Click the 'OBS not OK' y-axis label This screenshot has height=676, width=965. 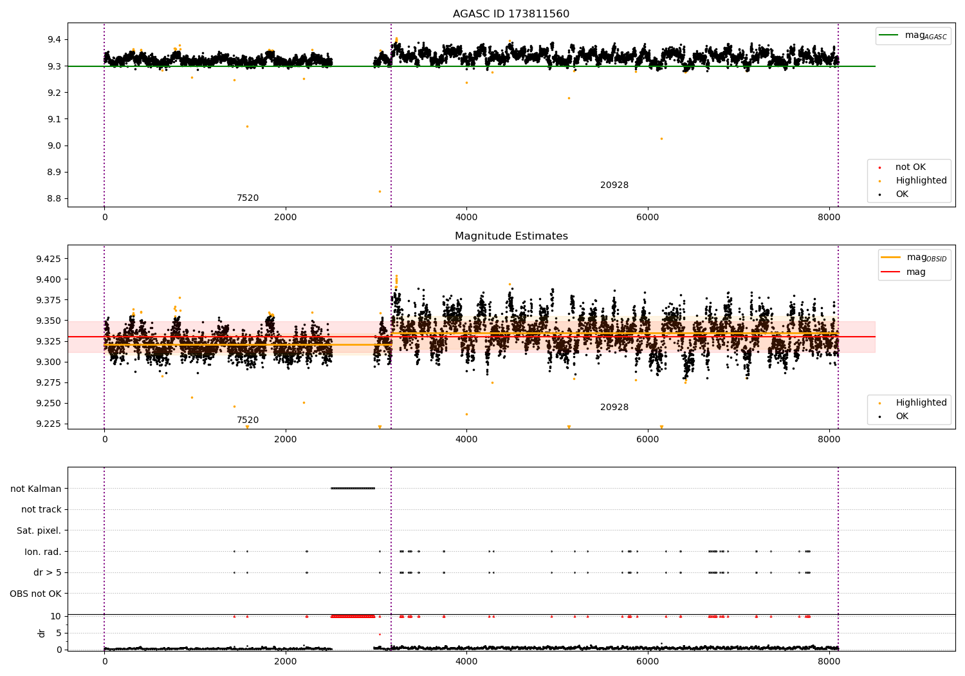coord(35,594)
